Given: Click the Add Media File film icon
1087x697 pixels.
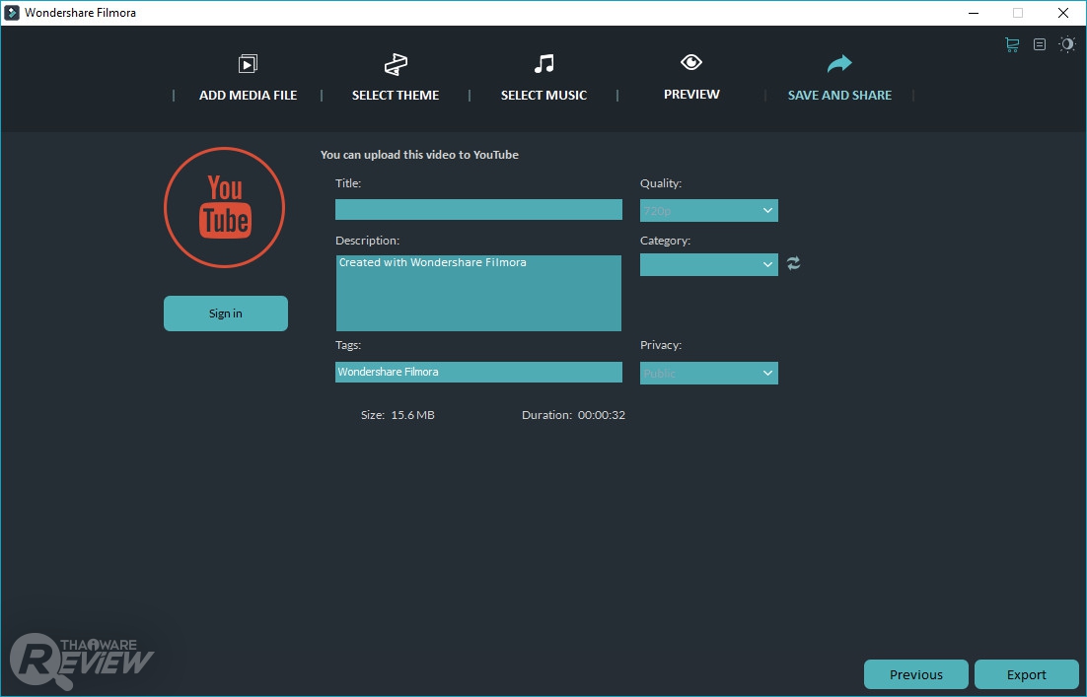Looking at the screenshot, I should (248, 64).
